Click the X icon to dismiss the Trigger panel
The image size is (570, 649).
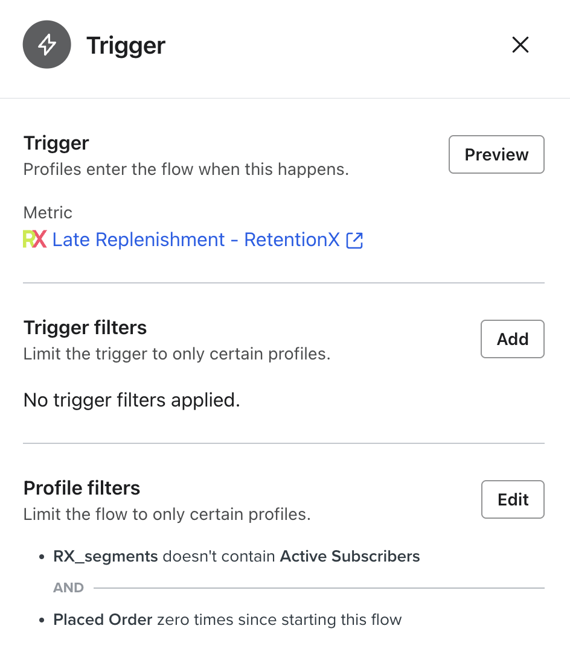[520, 45]
